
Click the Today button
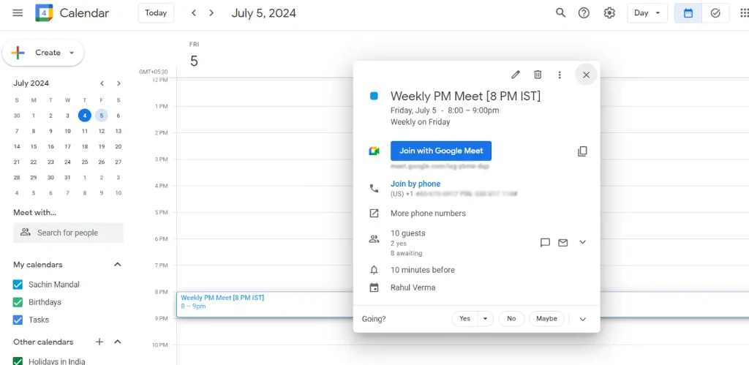coord(156,13)
